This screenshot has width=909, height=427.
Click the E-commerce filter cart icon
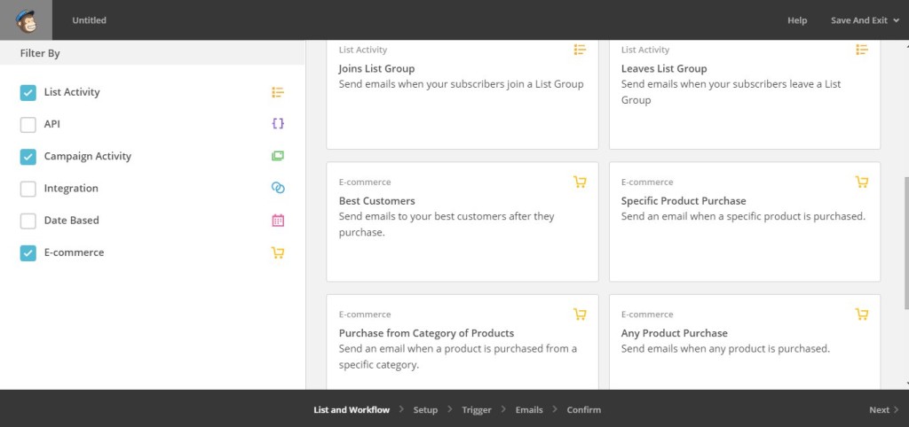pos(278,252)
